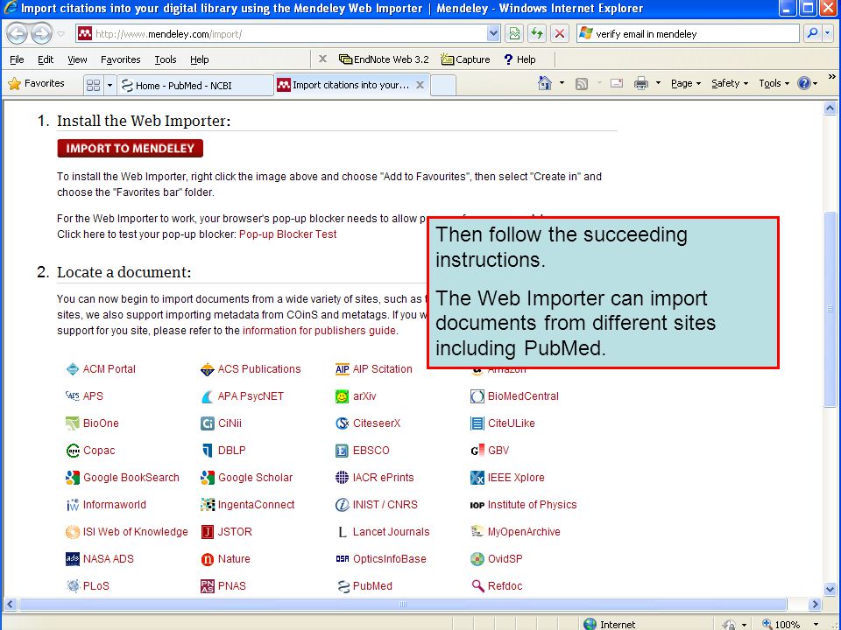Click the browser Forward arrow button

[42, 34]
